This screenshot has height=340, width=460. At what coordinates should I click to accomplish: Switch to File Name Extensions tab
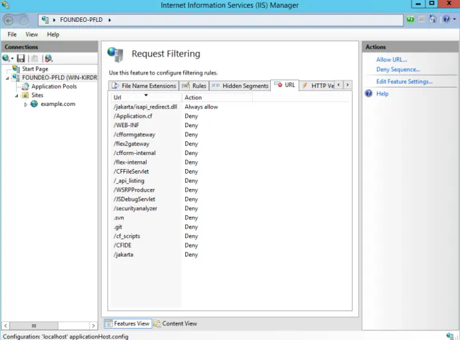click(x=144, y=85)
